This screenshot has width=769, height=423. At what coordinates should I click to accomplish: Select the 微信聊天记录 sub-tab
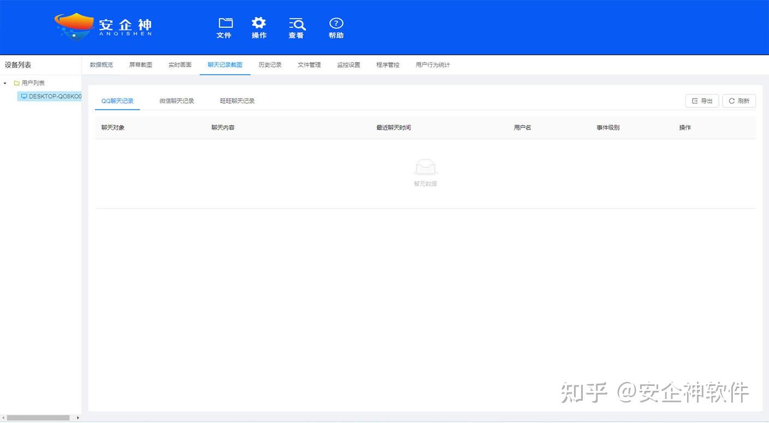tap(177, 101)
